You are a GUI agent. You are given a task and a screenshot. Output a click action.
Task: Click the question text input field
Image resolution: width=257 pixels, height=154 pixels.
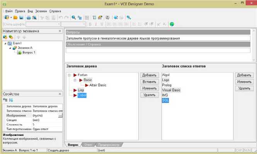click(158, 38)
